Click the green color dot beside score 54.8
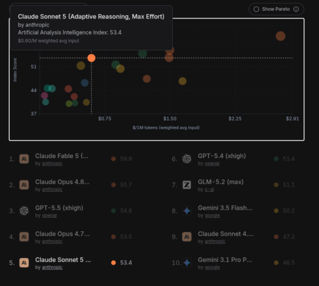Screen dimensions: 319x286 pos(114,211)
